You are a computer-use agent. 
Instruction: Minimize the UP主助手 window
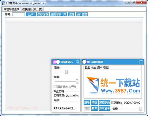coord(127,2)
